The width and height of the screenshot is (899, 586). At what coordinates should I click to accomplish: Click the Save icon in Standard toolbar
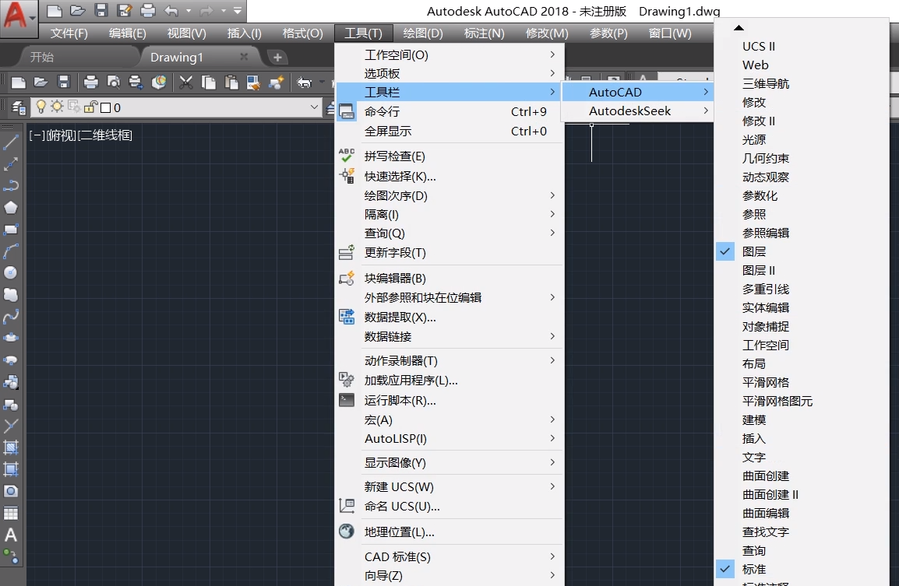65,82
